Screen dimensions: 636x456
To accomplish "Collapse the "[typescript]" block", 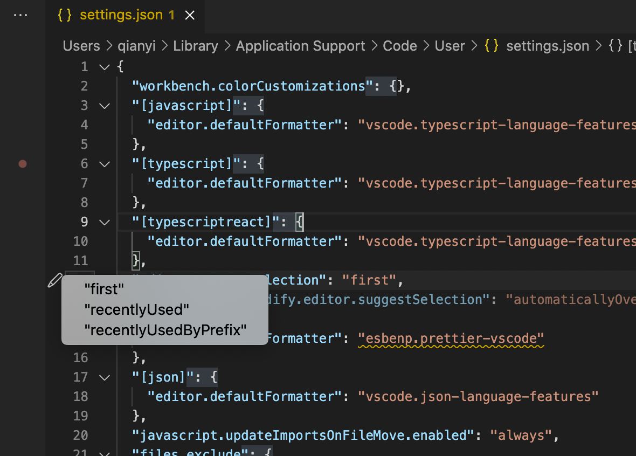I will pos(104,163).
